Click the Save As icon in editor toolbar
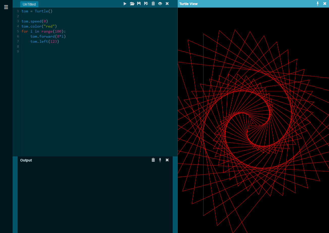 pyautogui.click(x=146, y=4)
